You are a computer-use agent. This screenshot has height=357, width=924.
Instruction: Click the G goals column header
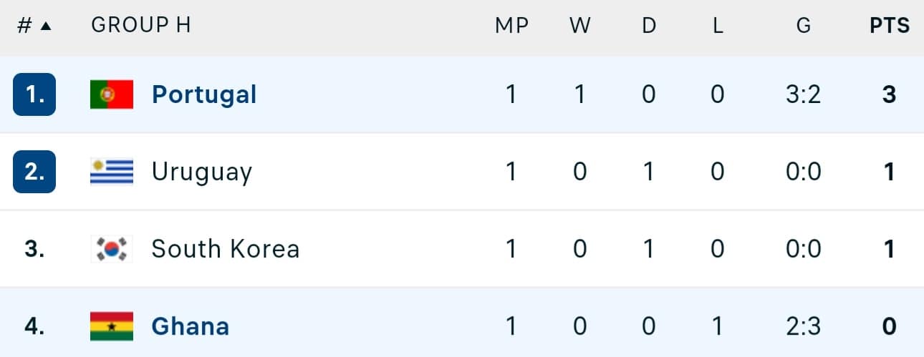[x=804, y=26]
